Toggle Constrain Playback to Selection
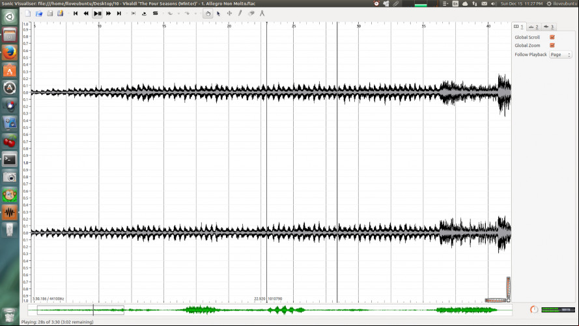This screenshot has width=579, height=326. pyautogui.click(x=134, y=14)
